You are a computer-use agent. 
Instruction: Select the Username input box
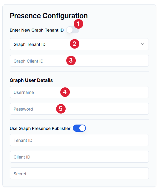click(79, 92)
